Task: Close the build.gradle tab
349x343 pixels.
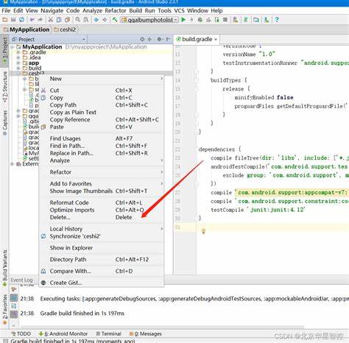Action: (x=216, y=39)
